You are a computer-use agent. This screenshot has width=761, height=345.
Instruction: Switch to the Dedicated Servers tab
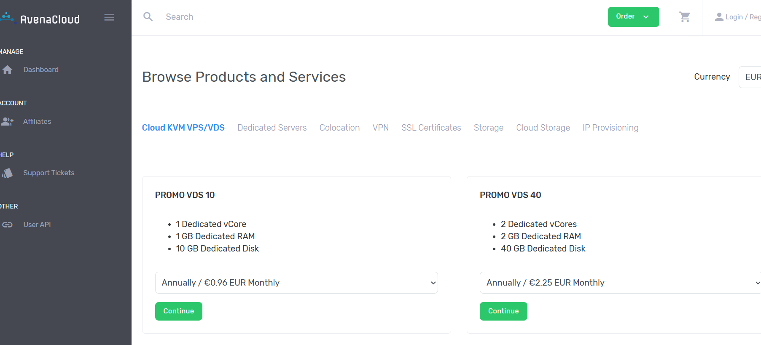point(272,128)
